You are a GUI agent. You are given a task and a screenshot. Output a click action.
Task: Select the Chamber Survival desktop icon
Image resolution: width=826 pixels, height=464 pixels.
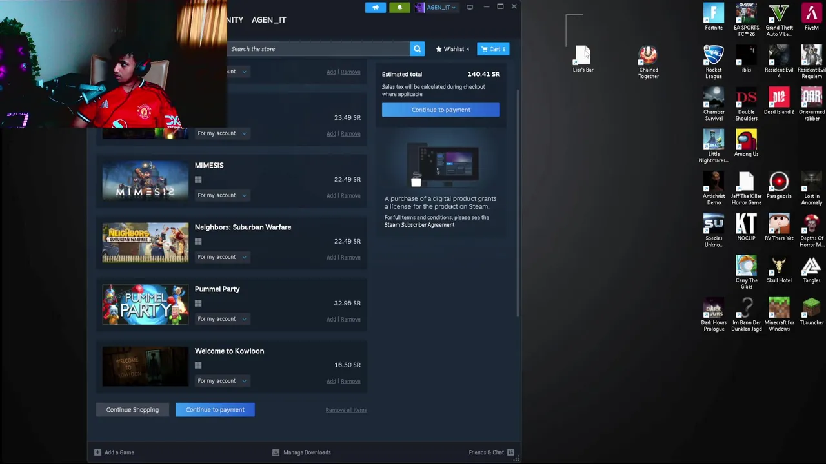714,104
